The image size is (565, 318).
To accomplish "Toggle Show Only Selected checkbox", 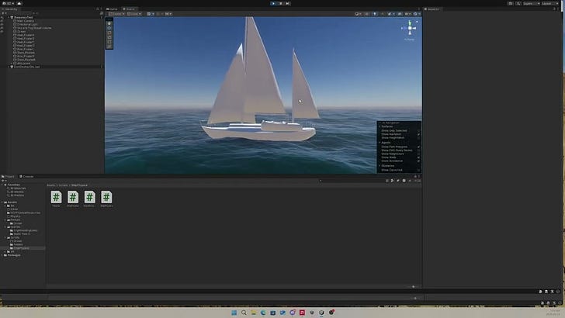I will pyautogui.click(x=419, y=130).
